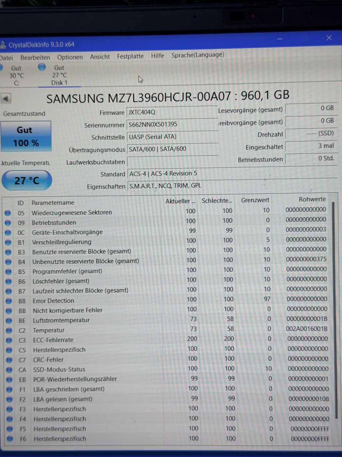The width and height of the screenshot is (342, 457).
Task: Click status circle for Luftstromtemperatur
Action: click(9, 321)
